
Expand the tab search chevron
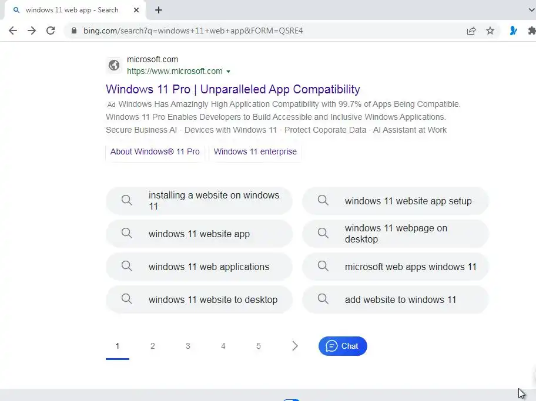[531, 10]
